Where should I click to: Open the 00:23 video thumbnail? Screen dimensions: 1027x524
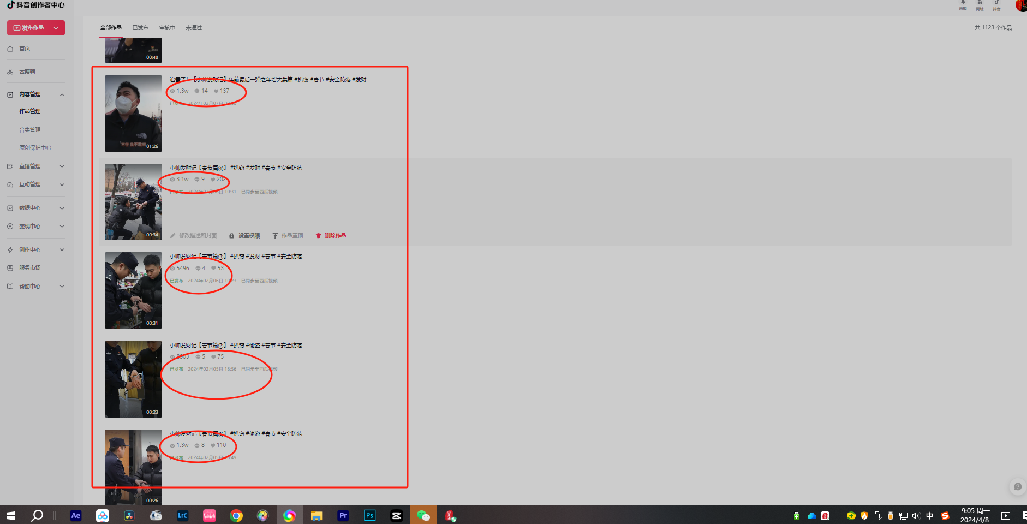[133, 379]
